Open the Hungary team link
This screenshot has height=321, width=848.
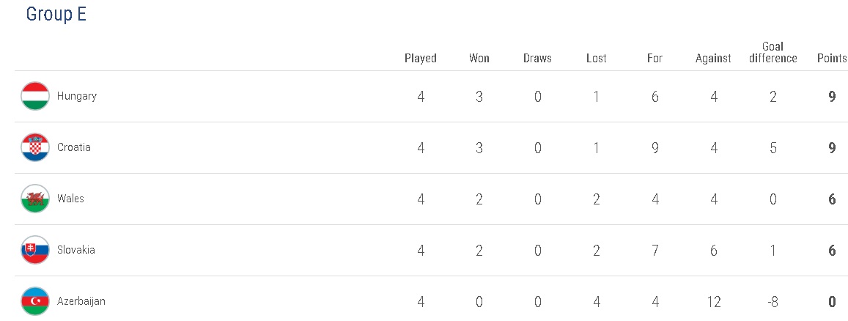coord(77,96)
